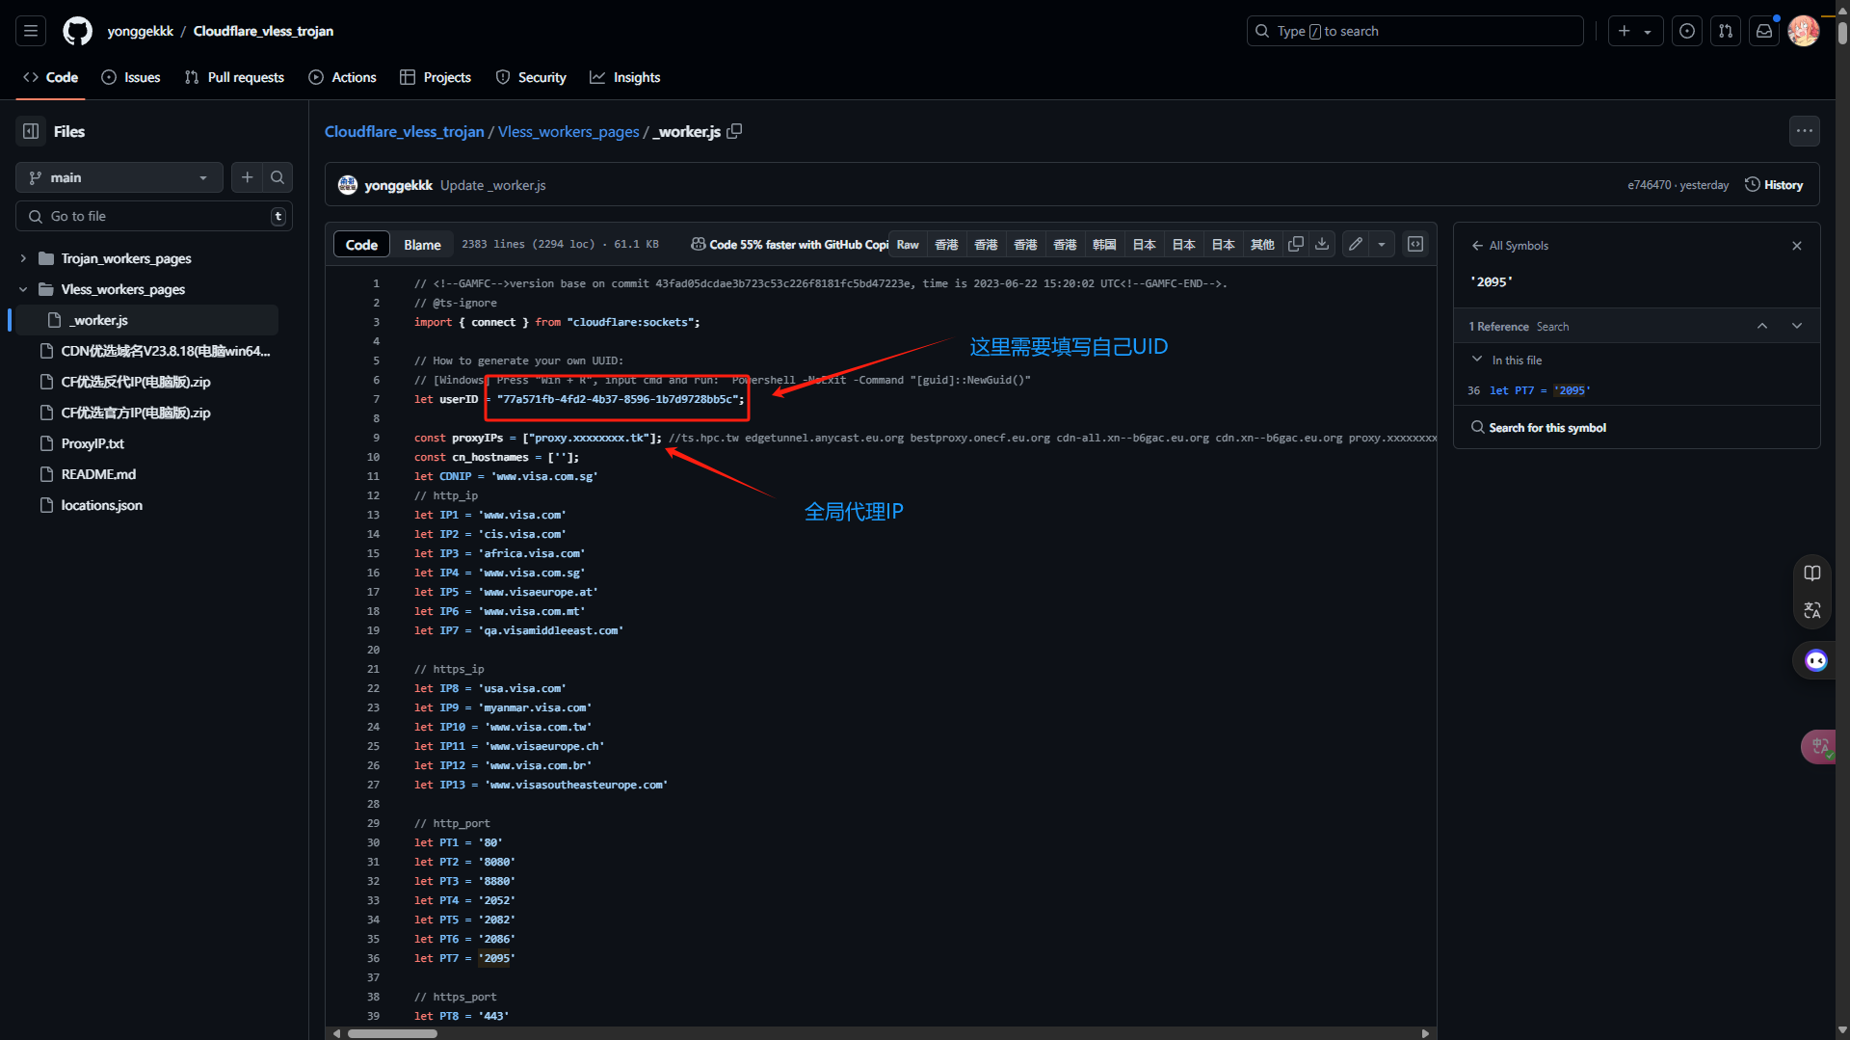The width and height of the screenshot is (1850, 1040).
Task: Go to Vless_workers_pages breadcrumb
Action: [568, 131]
